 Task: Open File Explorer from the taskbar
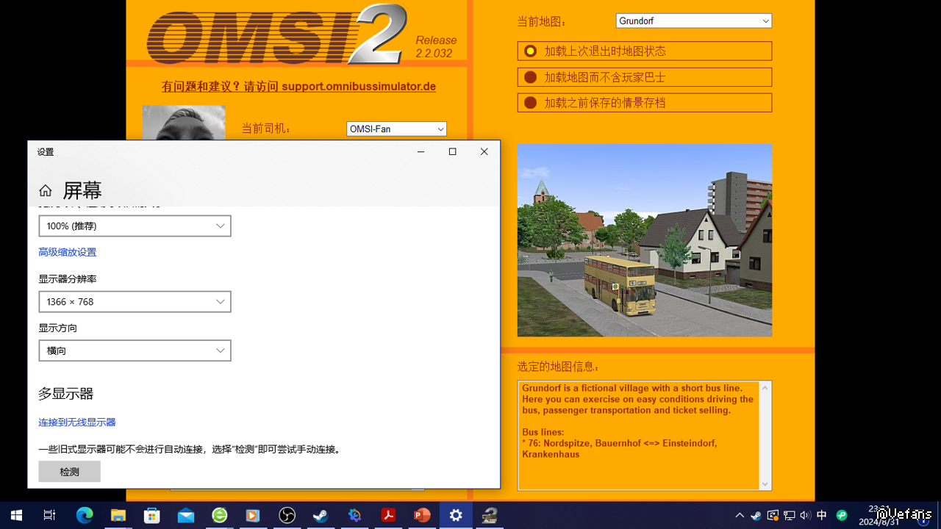tap(118, 515)
